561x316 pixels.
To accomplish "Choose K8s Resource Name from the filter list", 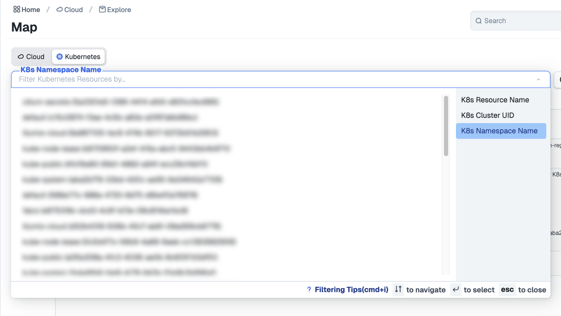I will 495,100.
